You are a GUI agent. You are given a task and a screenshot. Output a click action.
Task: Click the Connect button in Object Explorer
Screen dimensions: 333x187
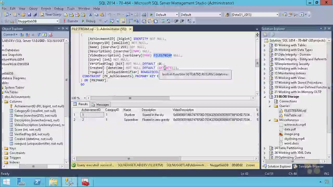10,35
